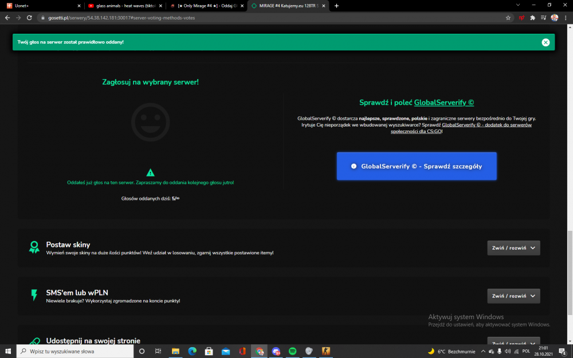Screen dimensions: 573x358
Task: Go forward in browser history
Action: coord(18,18)
